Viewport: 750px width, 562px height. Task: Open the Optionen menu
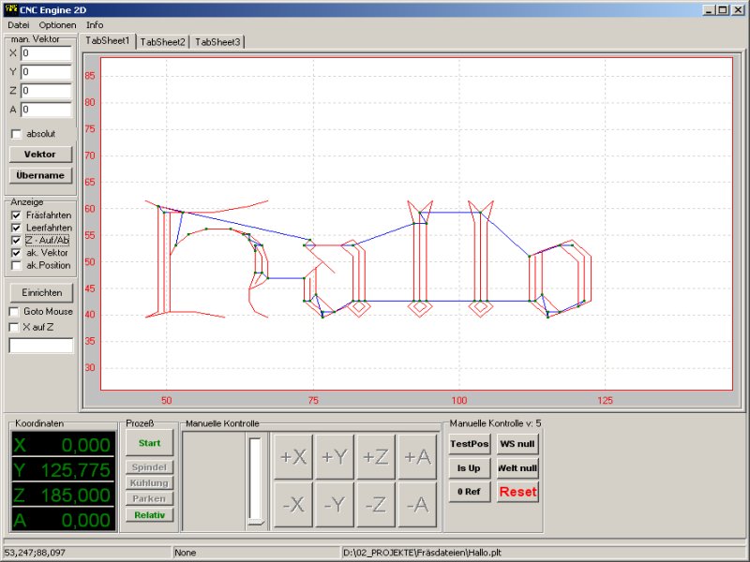click(x=57, y=24)
